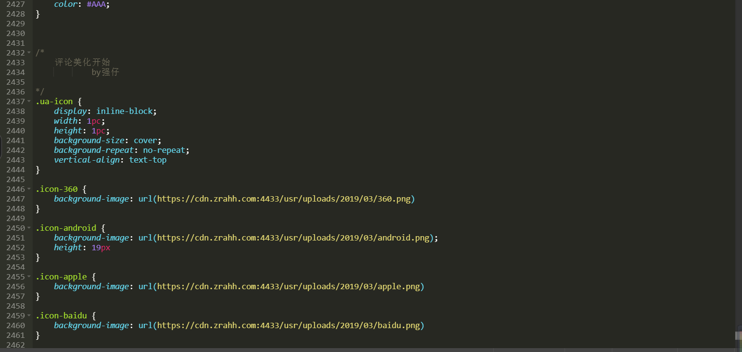Click line number 2441 in the gutter

click(16, 140)
